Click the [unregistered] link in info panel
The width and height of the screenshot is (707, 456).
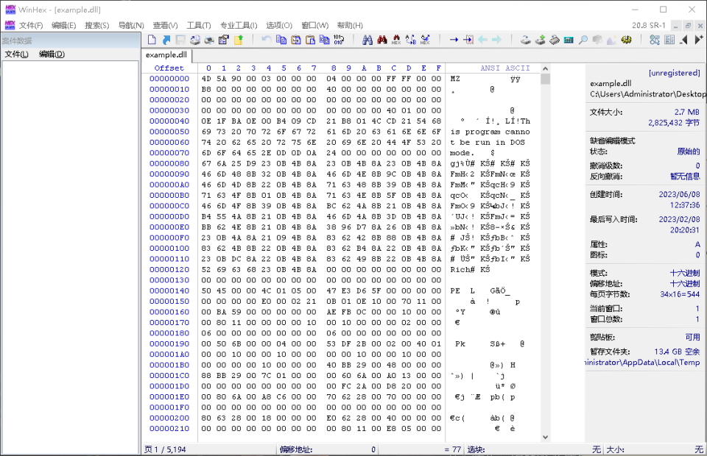click(674, 73)
